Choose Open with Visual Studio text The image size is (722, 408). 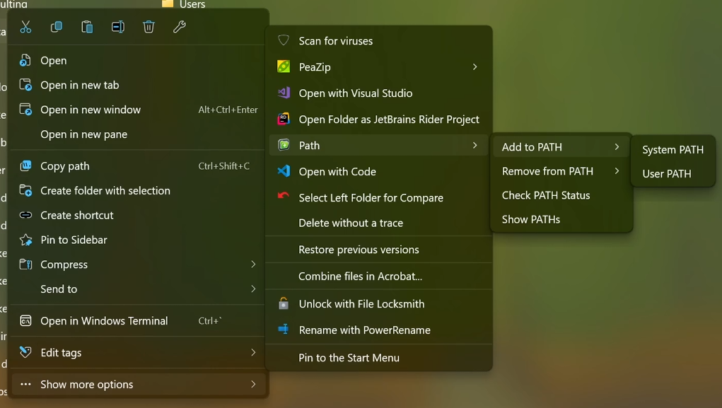click(x=356, y=93)
